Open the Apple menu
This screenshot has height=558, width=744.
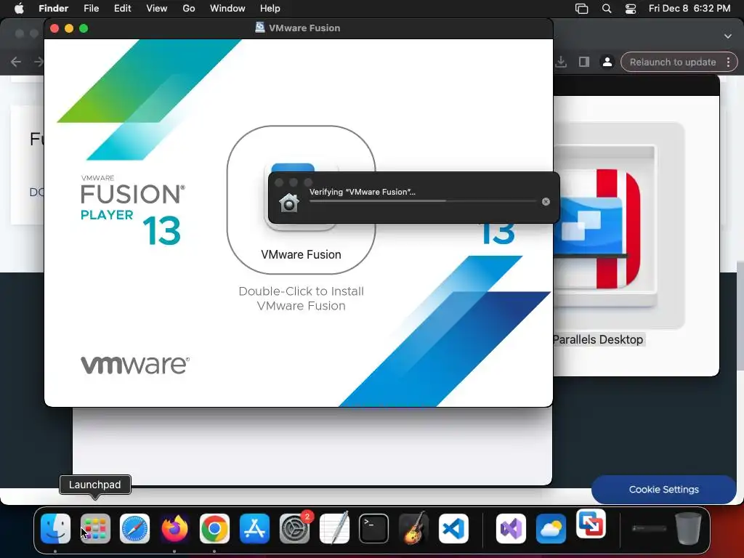19,9
